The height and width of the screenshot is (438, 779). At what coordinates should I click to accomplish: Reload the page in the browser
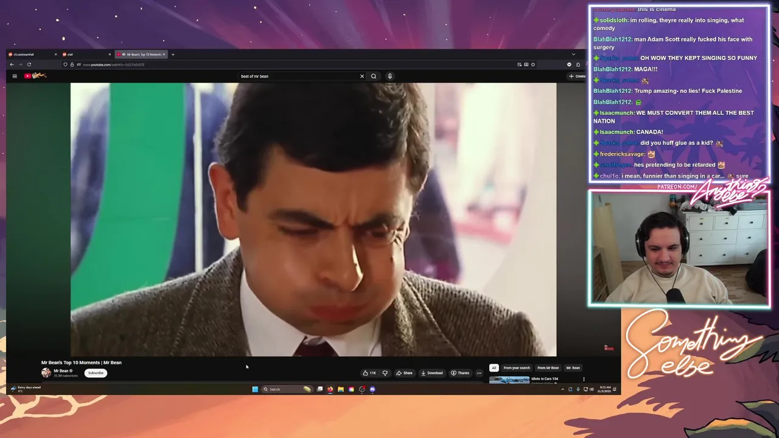click(29, 64)
